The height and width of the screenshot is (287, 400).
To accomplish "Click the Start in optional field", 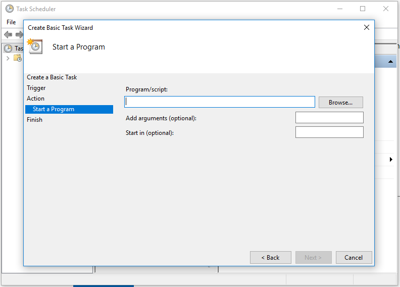I will (329, 132).
